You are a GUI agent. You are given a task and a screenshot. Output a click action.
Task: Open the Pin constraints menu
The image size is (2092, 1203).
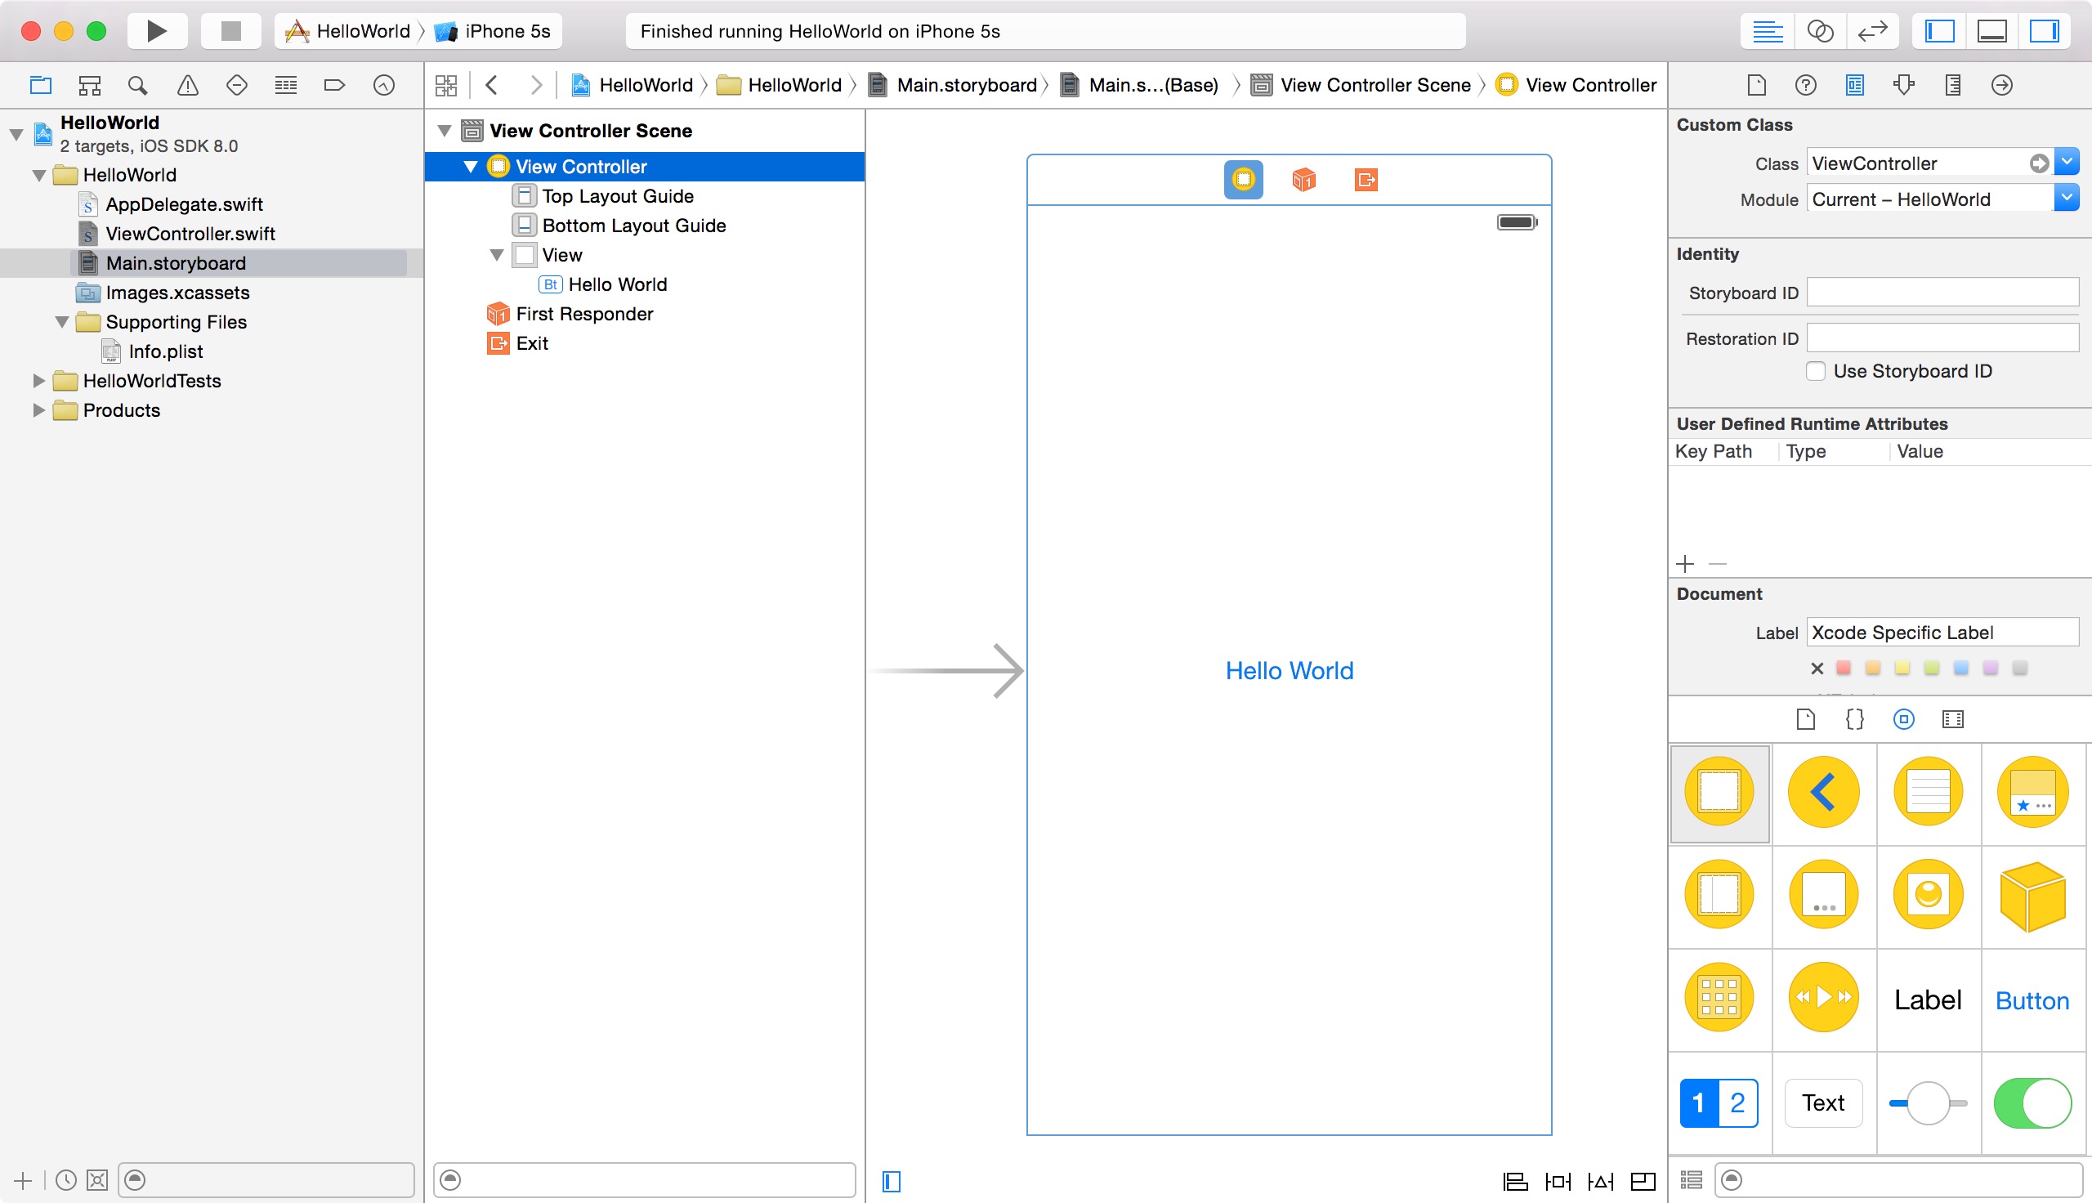point(1558,1182)
